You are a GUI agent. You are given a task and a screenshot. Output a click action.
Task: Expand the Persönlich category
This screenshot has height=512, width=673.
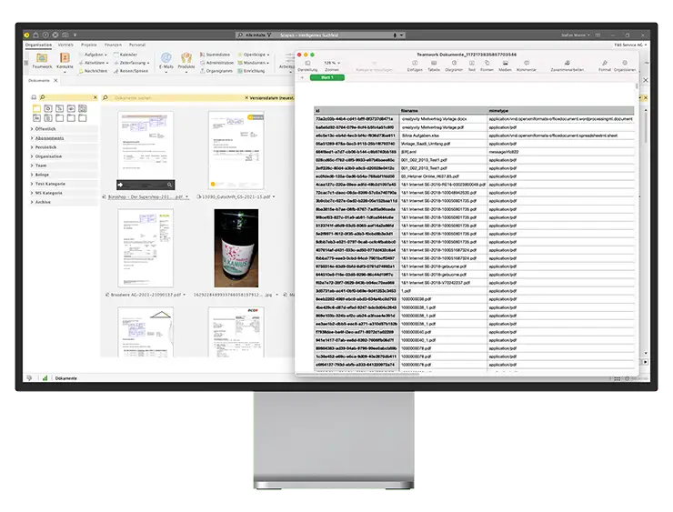click(x=32, y=147)
